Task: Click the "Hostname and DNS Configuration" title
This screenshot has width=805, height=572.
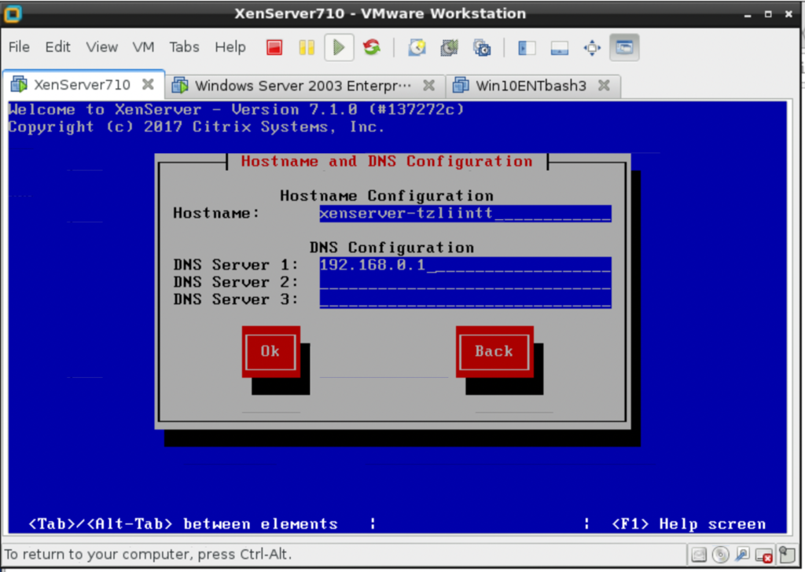Action: (387, 162)
